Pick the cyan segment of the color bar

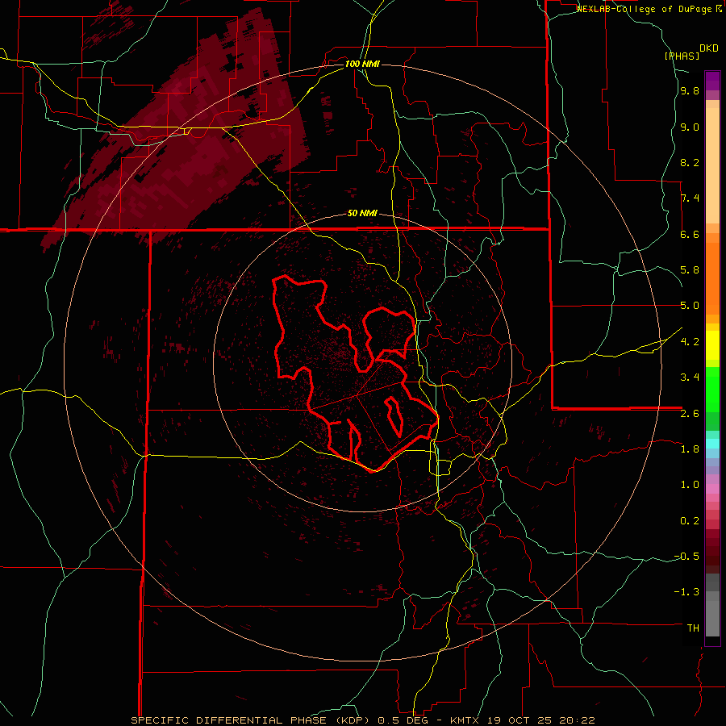[712, 444]
